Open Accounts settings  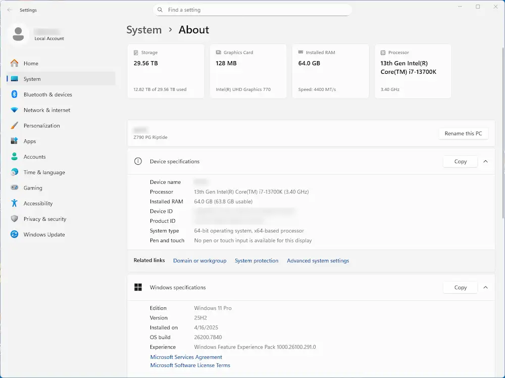point(35,157)
